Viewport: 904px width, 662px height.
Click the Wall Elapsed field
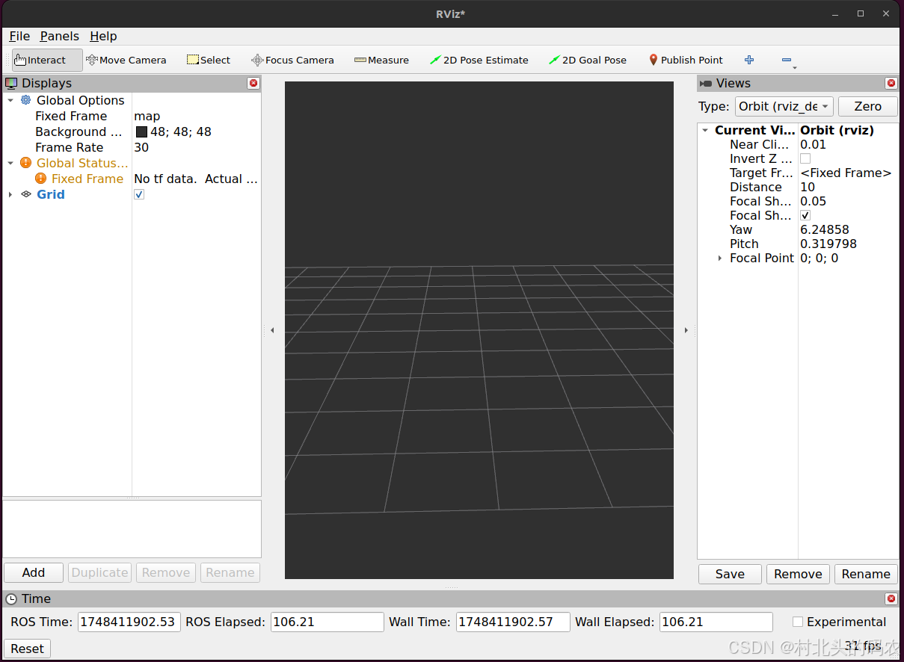[716, 622]
